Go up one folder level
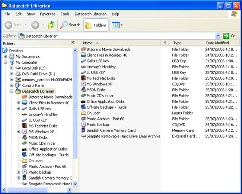This screenshot has height=194, width=242. pyautogui.click(x=51, y=25)
